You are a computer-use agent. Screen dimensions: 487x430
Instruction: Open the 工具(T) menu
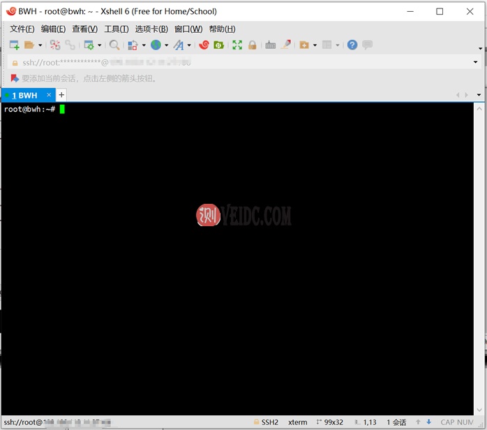tap(117, 29)
